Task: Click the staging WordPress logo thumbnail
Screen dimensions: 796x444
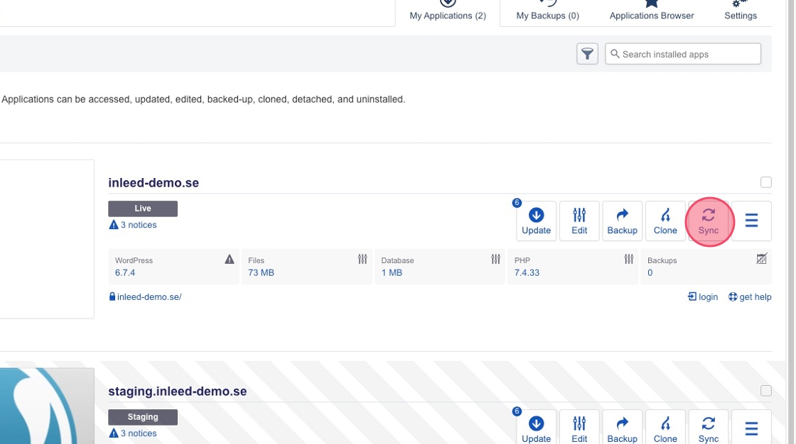Action: (47, 408)
